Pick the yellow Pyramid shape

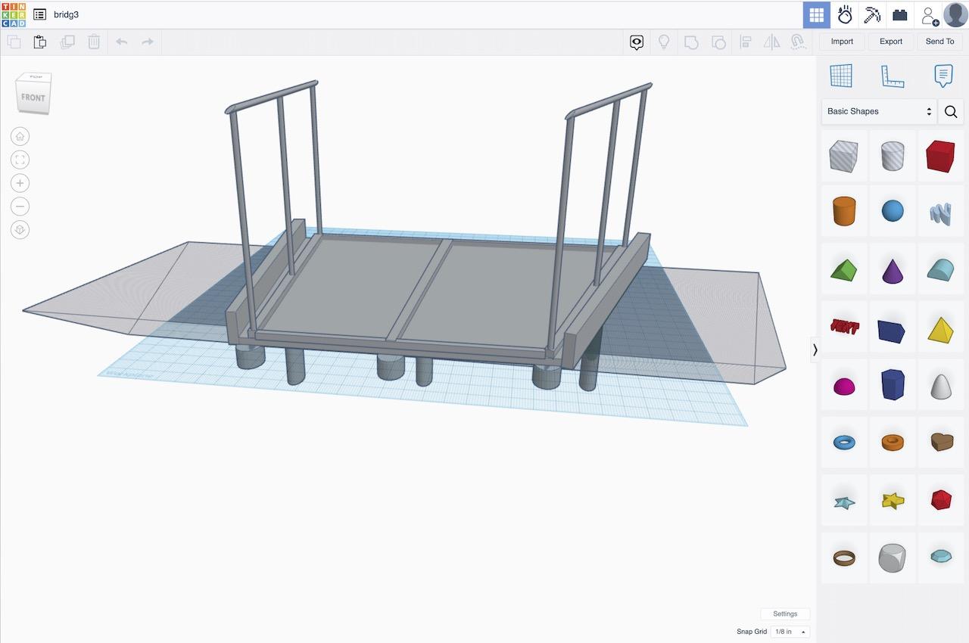(941, 328)
